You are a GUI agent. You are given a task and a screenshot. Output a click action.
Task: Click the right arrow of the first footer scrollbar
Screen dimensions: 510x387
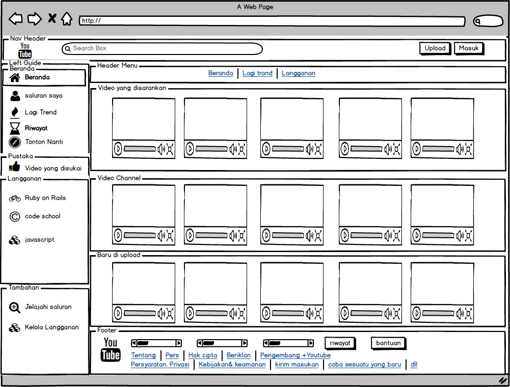[x=178, y=343]
